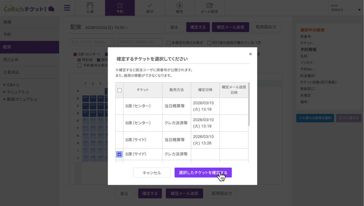Uncheck the S席(サイド) クレカ決済等 checkbox
364x206 pixels.
pos(119,154)
